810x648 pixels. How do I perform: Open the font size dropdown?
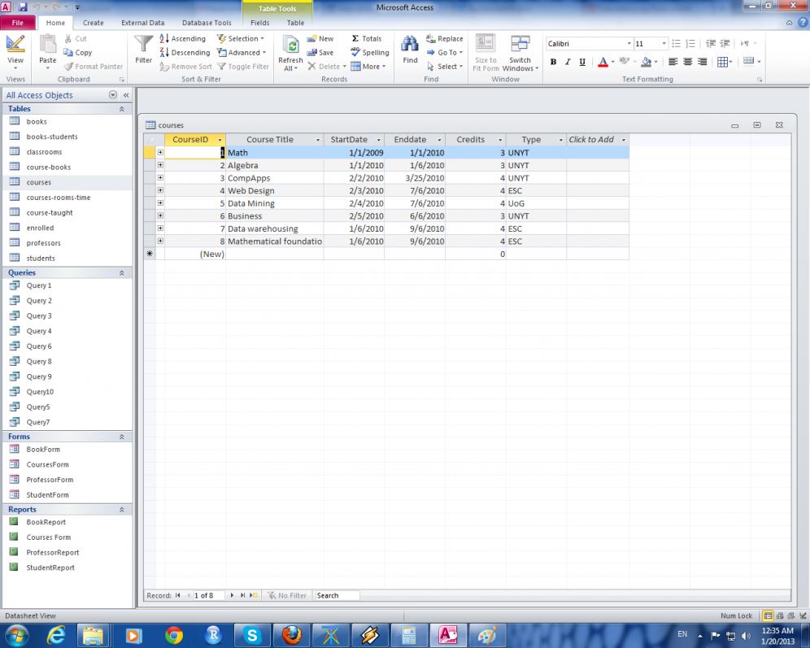click(664, 44)
